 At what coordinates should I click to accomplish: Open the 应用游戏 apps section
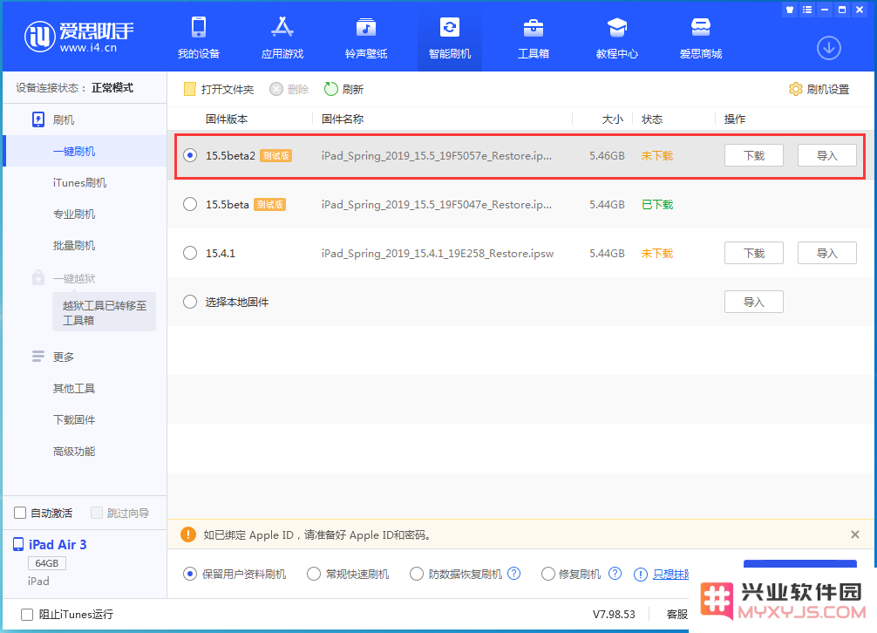tap(282, 37)
